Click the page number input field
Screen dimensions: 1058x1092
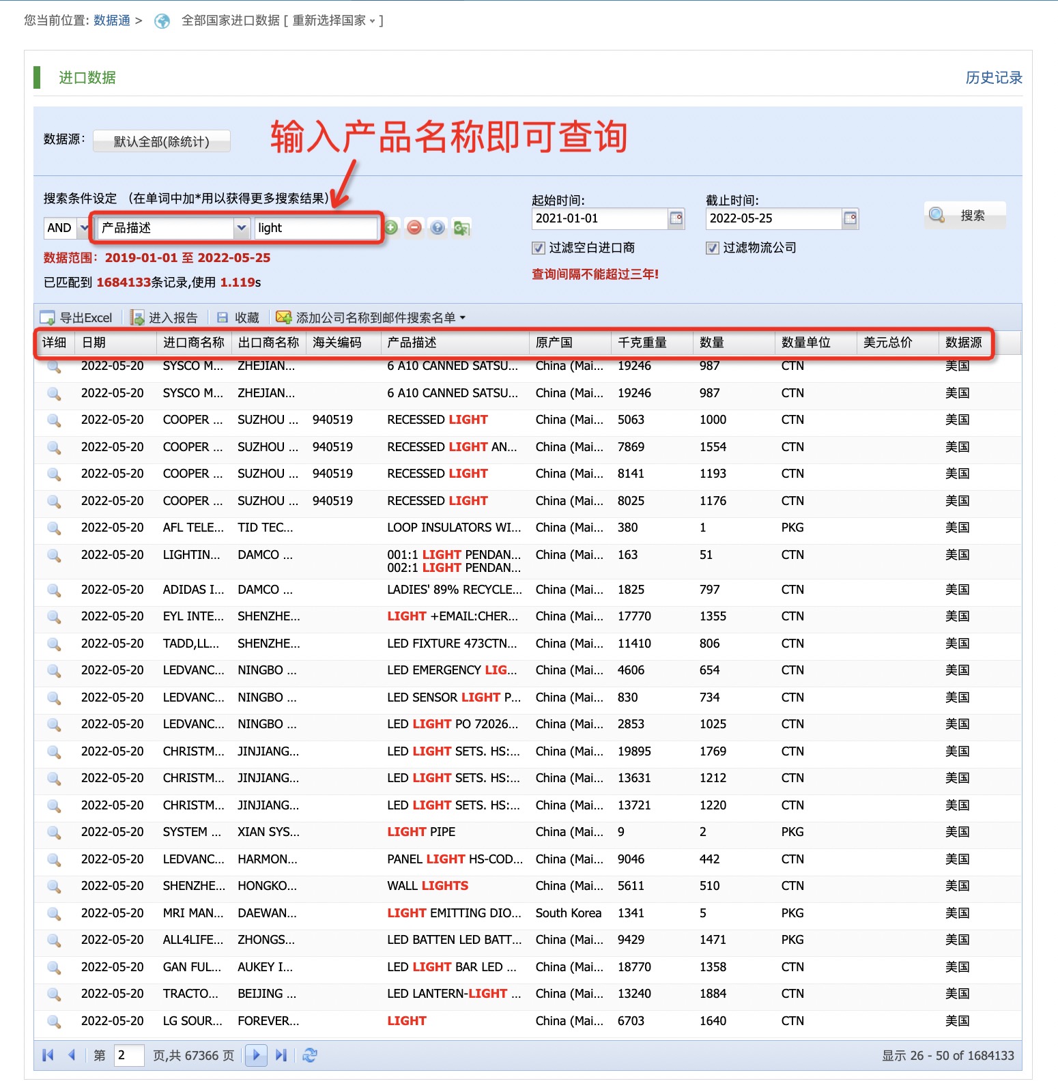(x=128, y=1055)
